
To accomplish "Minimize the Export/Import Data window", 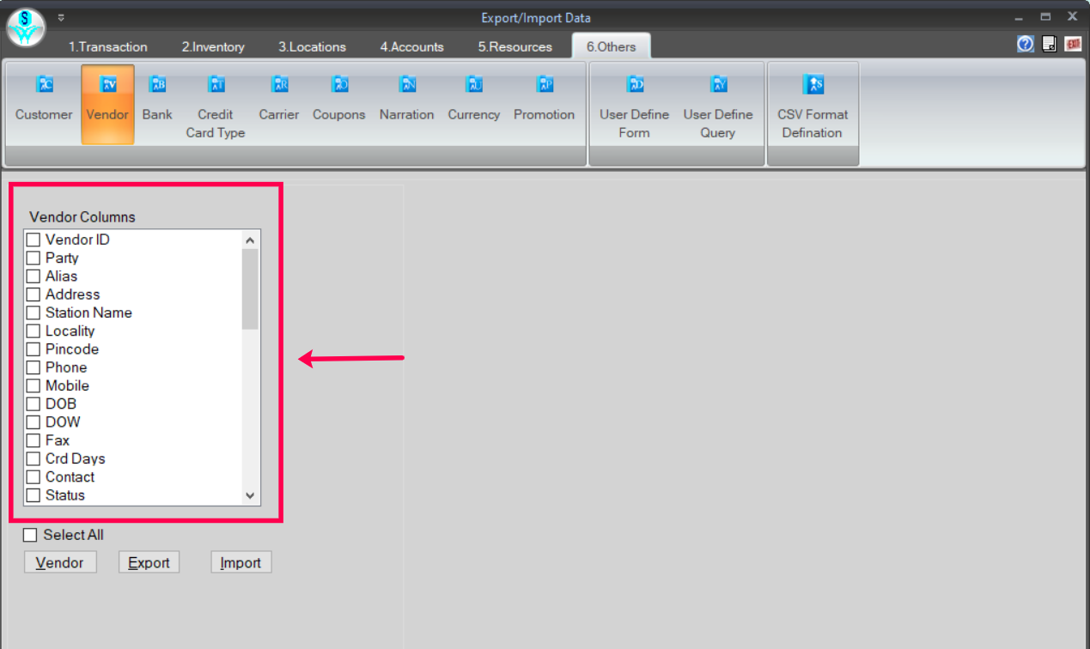I will (x=1019, y=17).
